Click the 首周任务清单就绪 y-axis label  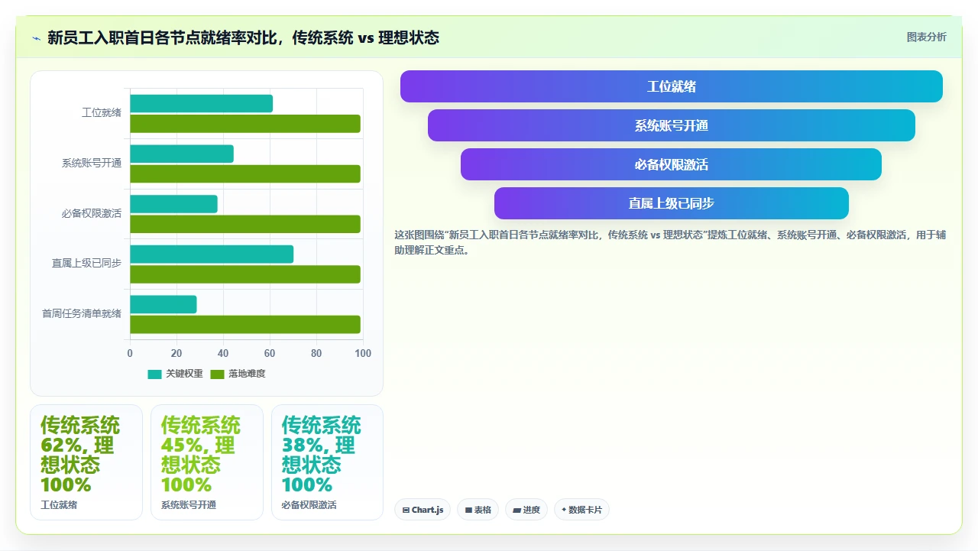click(x=82, y=313)
